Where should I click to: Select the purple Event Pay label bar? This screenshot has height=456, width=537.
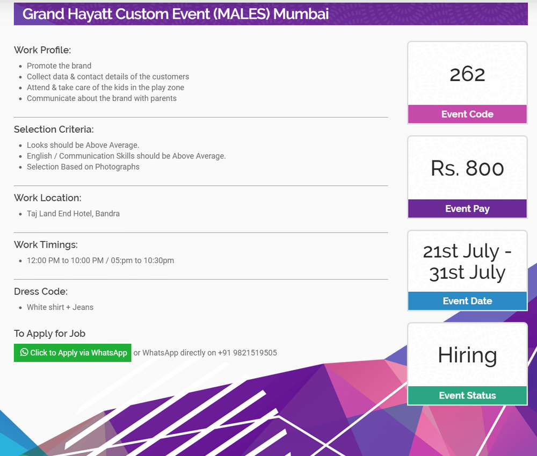(467, 208)
